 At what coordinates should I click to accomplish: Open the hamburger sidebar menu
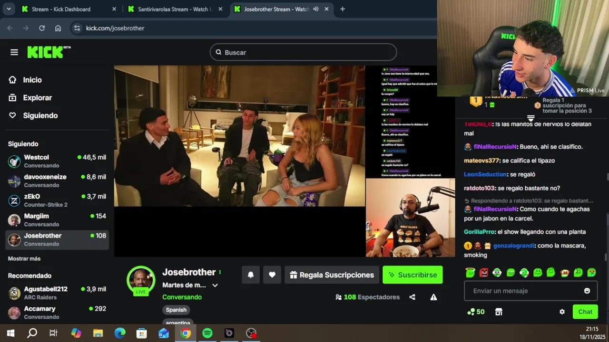pyautogui.click(x=14, y=52)
